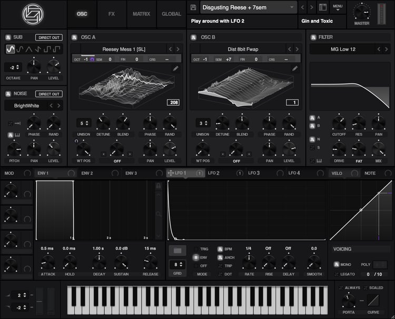Image resolution: width=395 pixels, height=319 pixels.
Task: Click the pencil edit icon in OSC A
Action: click(x=175, y=68)
